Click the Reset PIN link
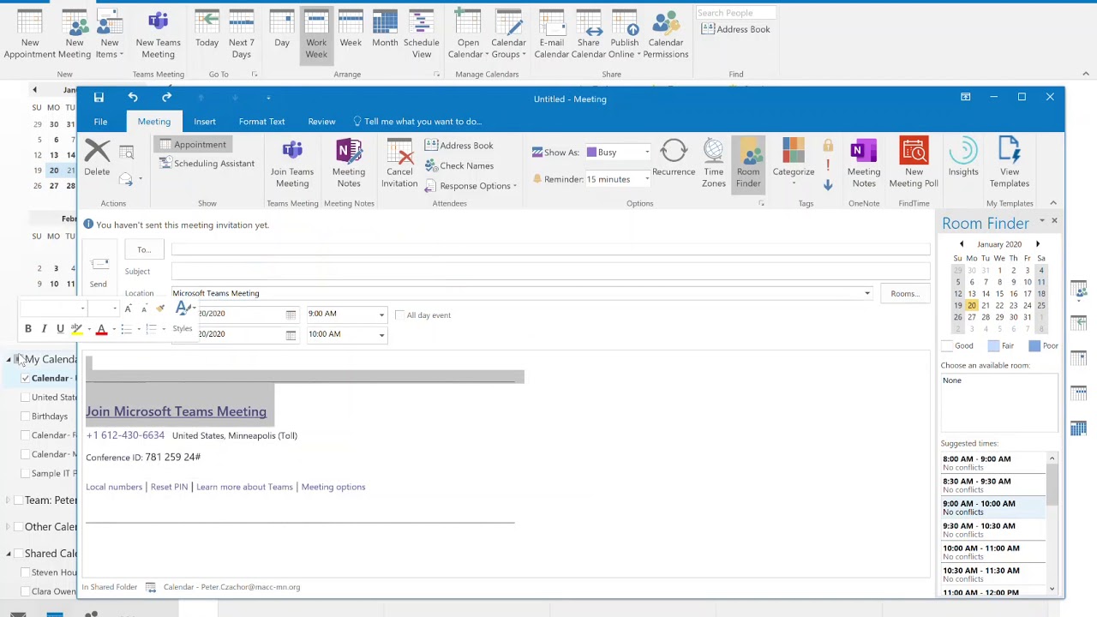Image resolution: width=1097 pixels, height=617 pixels. point(169,487)
